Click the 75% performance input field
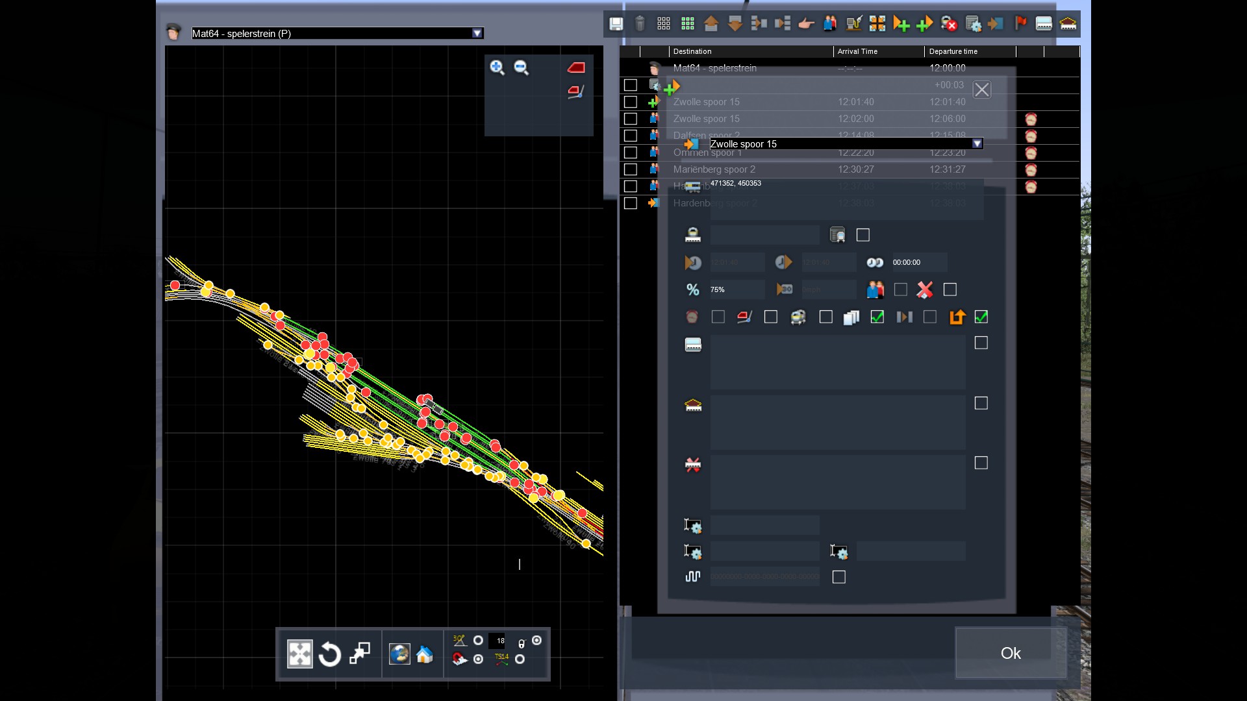 [737, 289]
